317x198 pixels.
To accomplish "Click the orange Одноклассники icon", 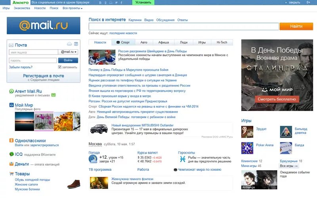I will coord(11,140).
